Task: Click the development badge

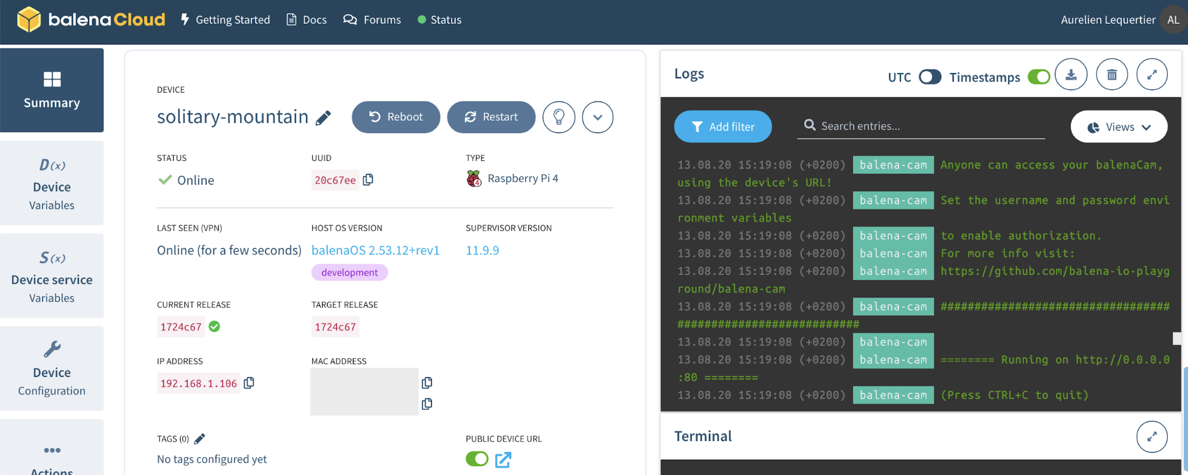Action: 349,273
